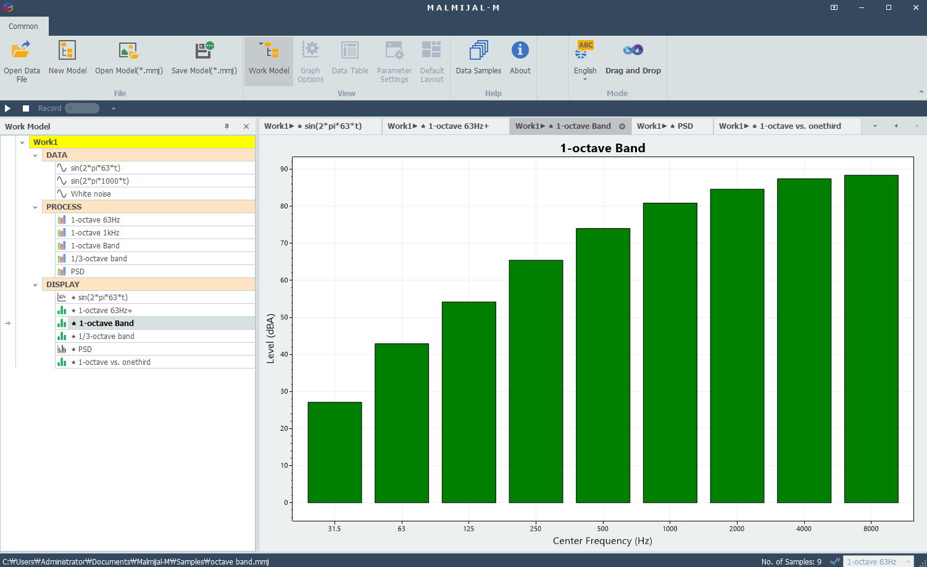Select ★ PSD display item
The width and height of the screenshot is (927, 567).
155,349
